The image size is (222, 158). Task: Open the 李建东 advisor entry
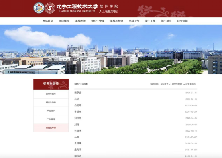tap(78, 111)
